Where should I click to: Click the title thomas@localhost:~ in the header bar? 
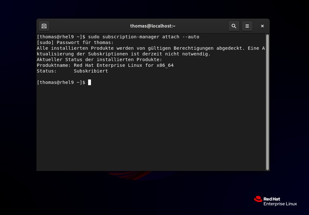click(153, 26)
